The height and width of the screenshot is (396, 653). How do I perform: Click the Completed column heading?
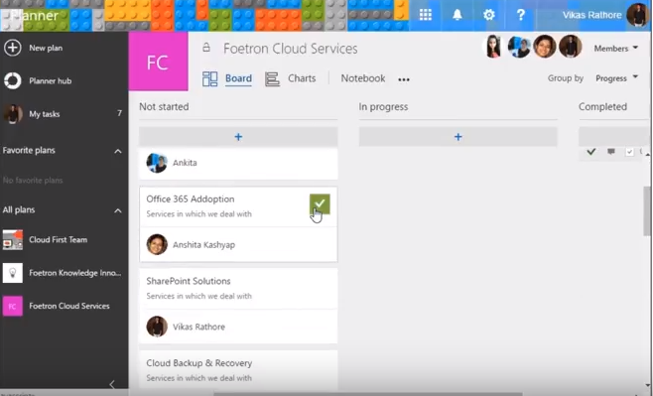point(602,106)
